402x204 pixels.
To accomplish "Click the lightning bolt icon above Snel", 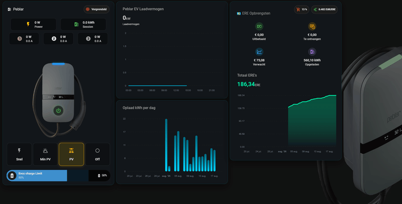I will 19,150.
